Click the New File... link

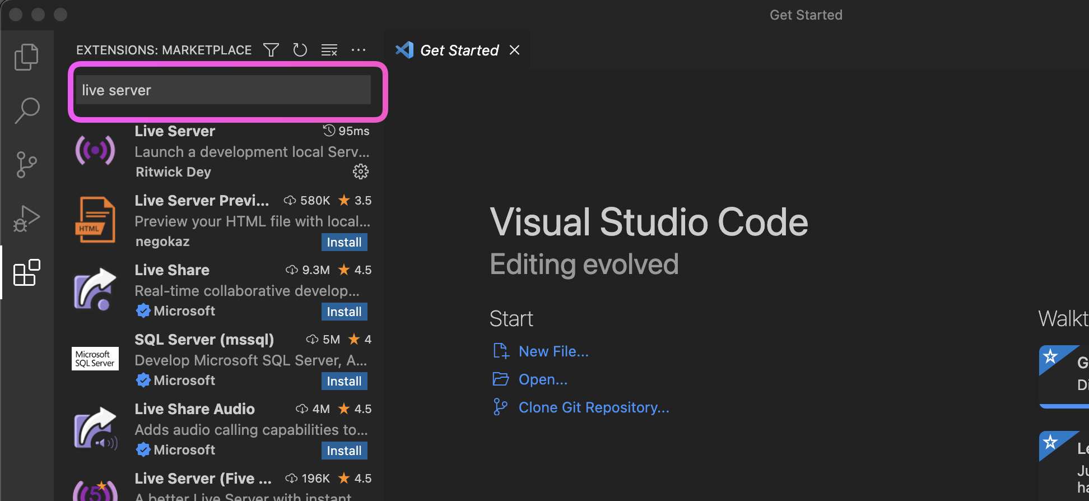553,351
